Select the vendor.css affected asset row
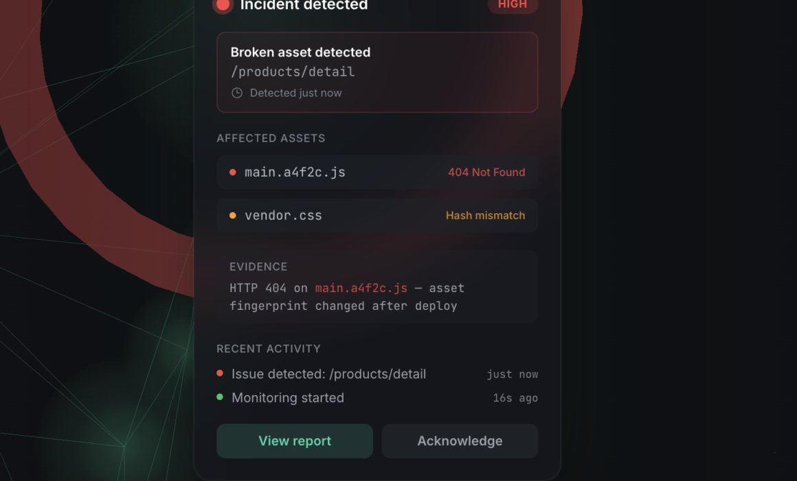797x481 pixels. [377, 216]
